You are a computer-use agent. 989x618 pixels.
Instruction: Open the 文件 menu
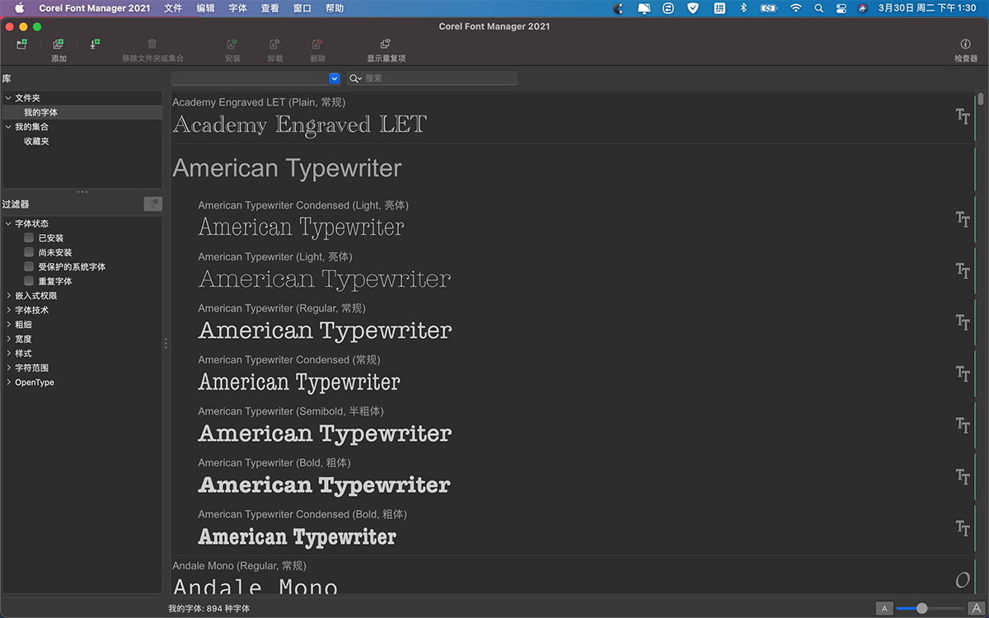point(173,7)
